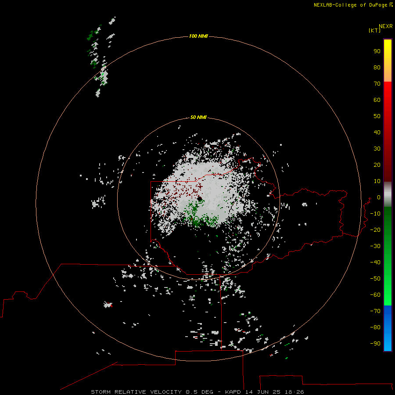Click the -80 knot value on scale
This screenshot has height=395, width=395.
pos(375,327)
